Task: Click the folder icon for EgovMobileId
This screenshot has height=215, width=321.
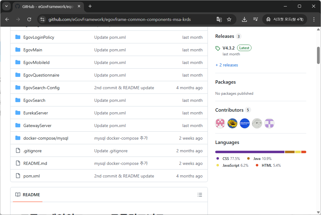Action: [18, 62]
